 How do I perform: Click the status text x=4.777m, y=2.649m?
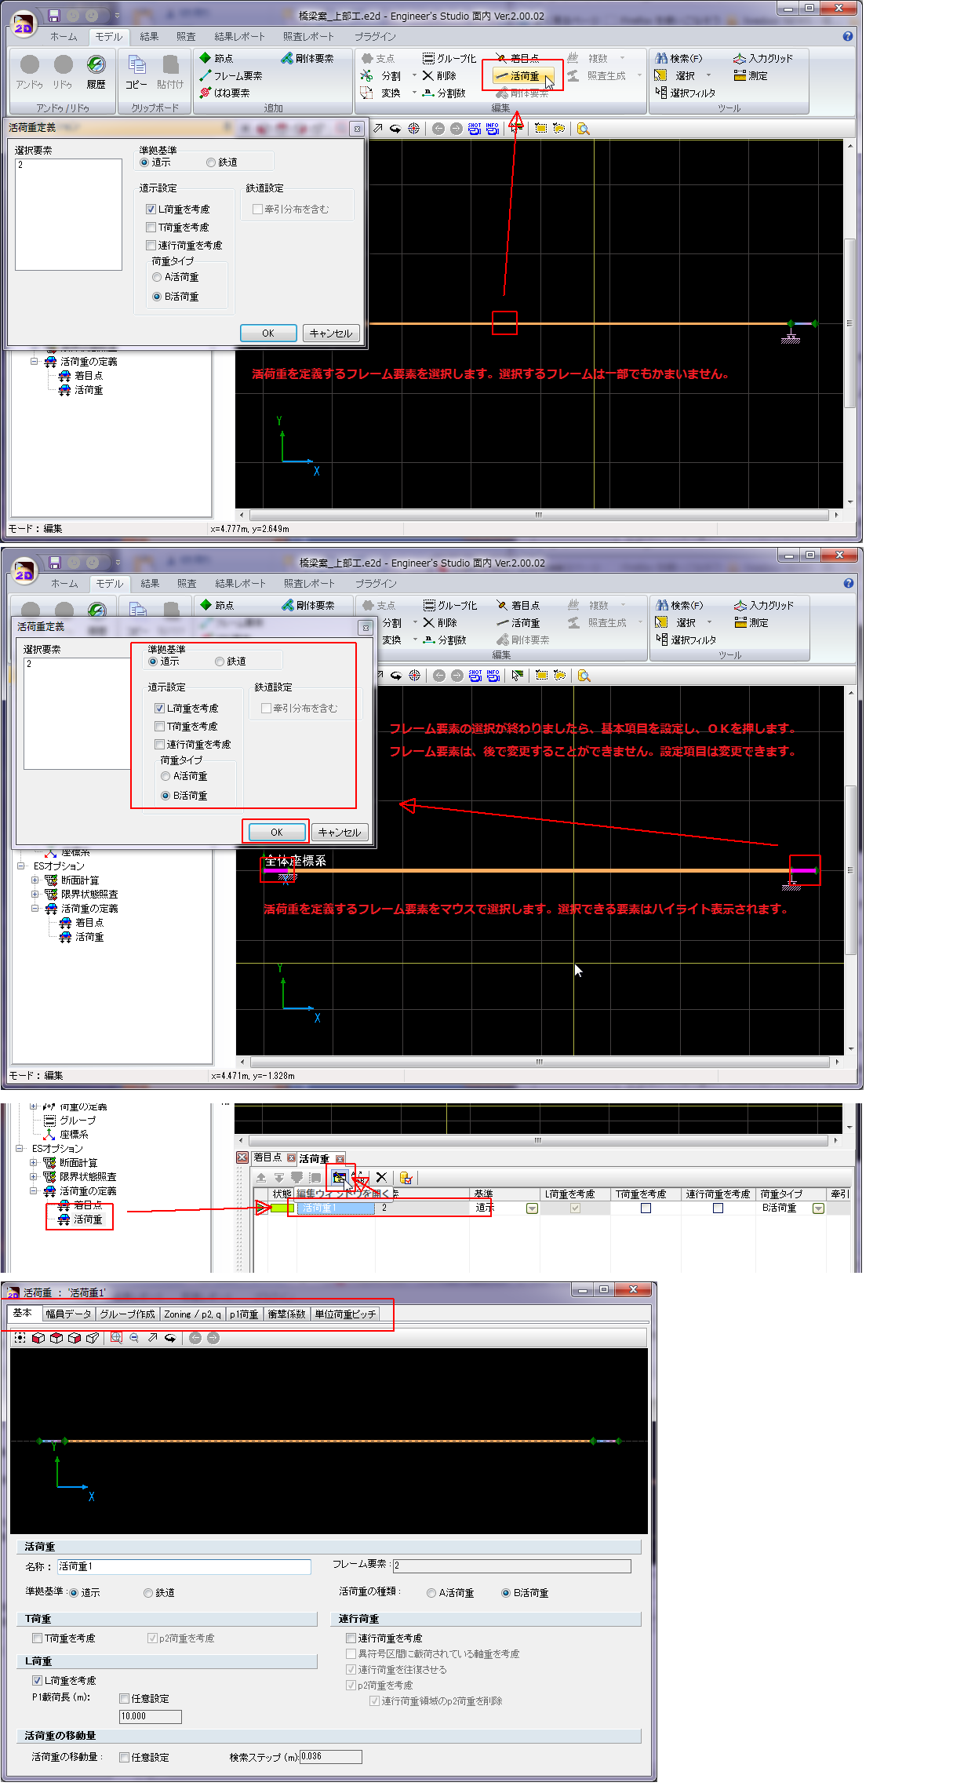click(x=249, y=529)
